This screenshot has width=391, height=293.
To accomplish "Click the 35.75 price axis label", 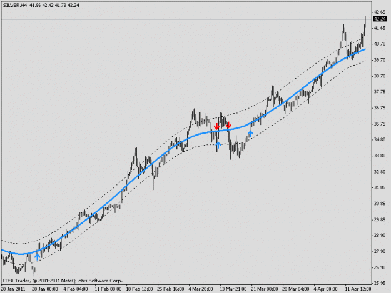I will pyautogui.click(x=380, y=124).
